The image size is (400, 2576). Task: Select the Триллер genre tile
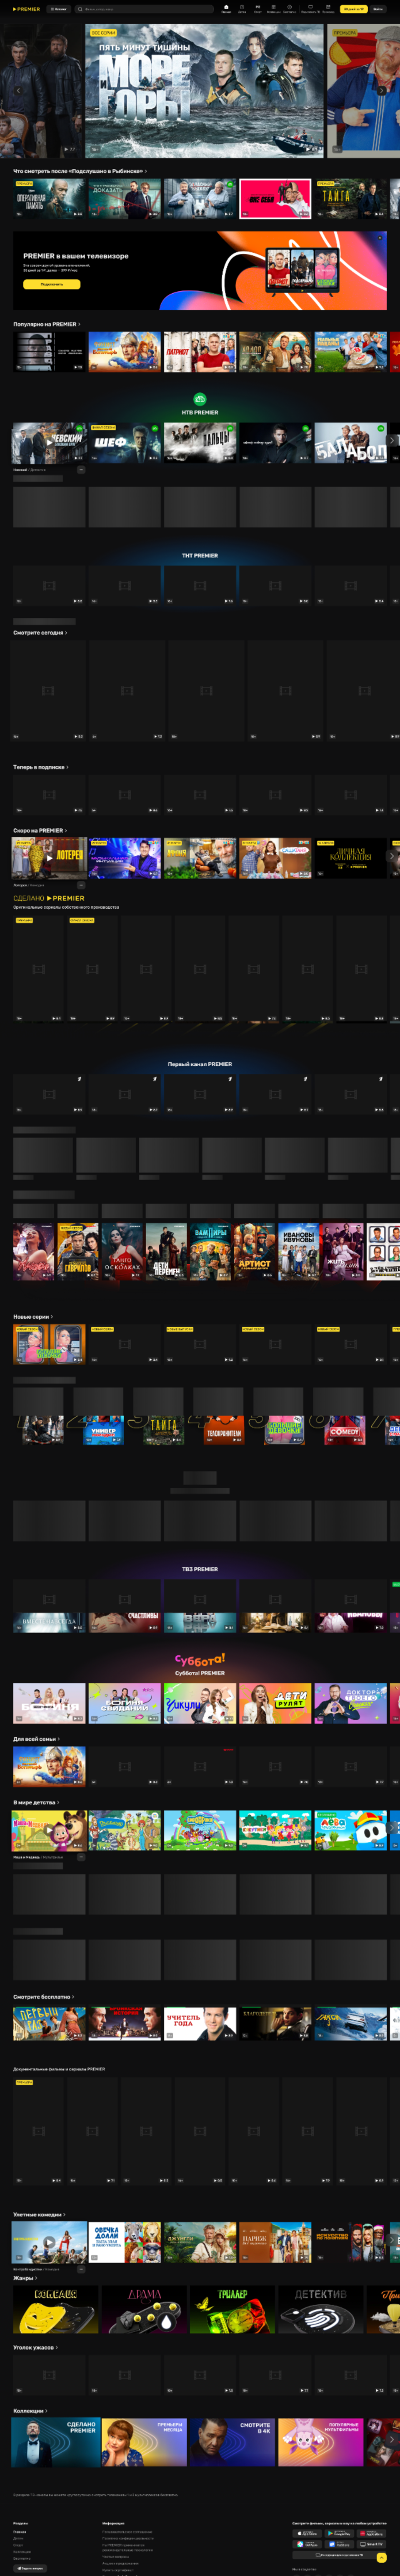point(232,2309)
